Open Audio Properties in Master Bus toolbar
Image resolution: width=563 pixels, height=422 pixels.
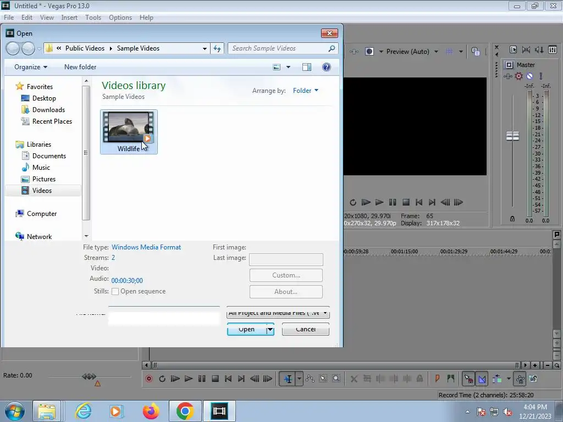point(513,50)
